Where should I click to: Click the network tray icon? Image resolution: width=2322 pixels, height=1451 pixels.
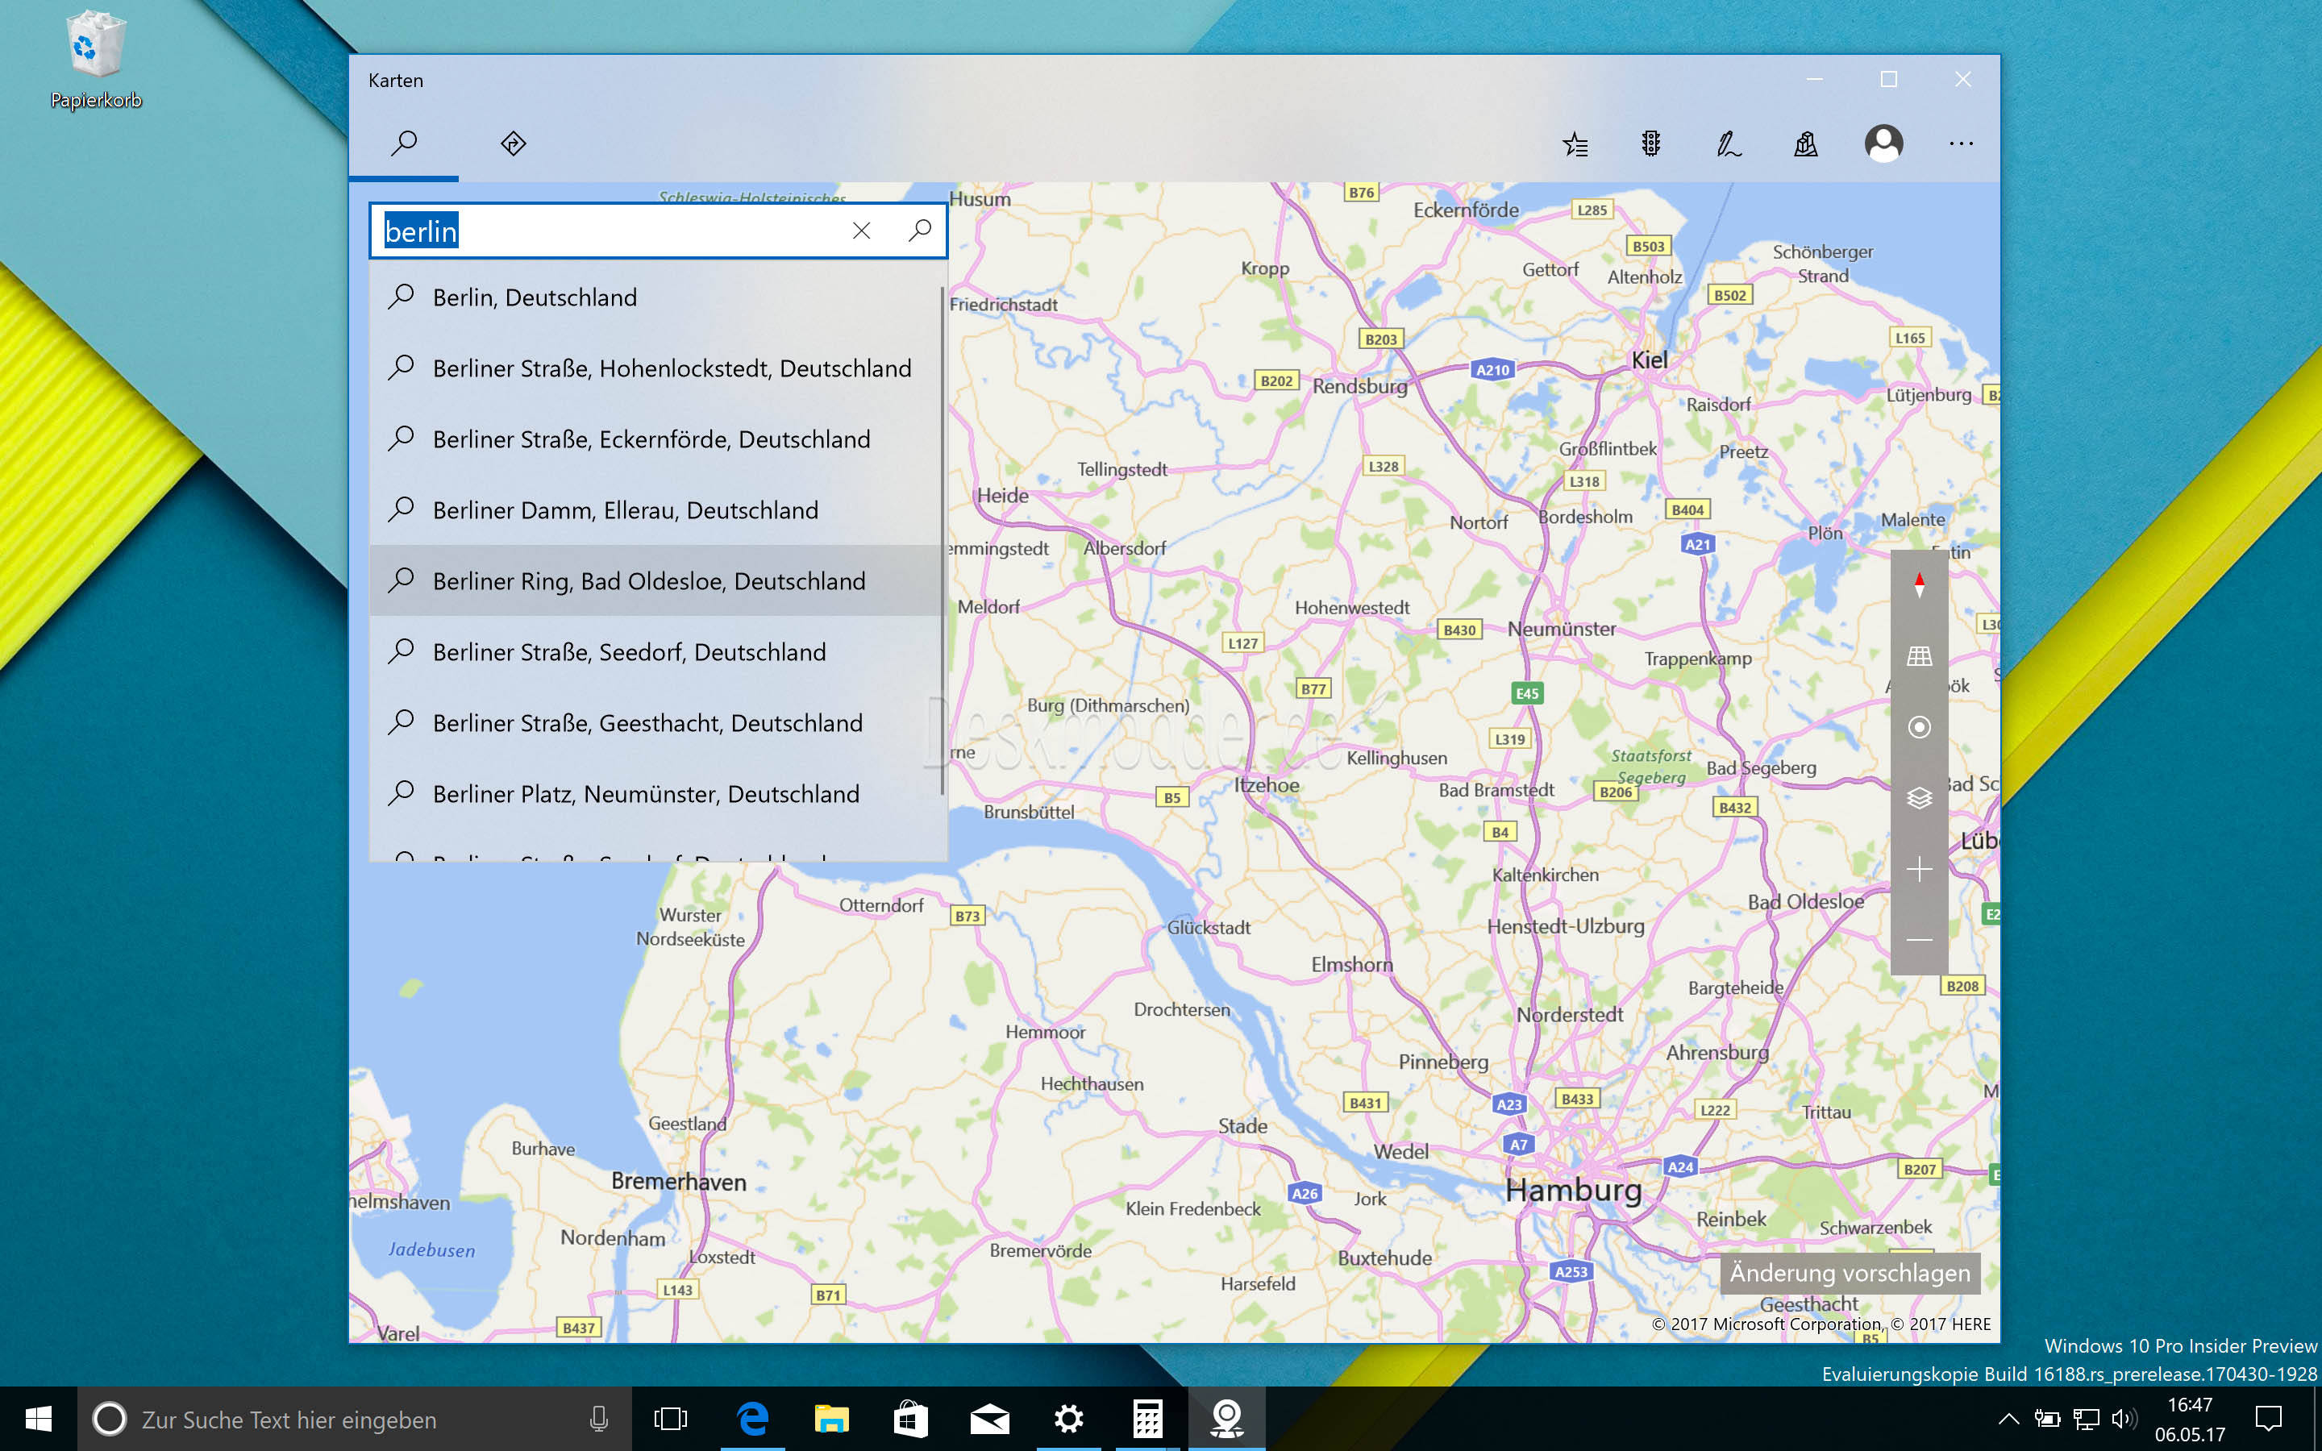click(x=2086, y=1419)
